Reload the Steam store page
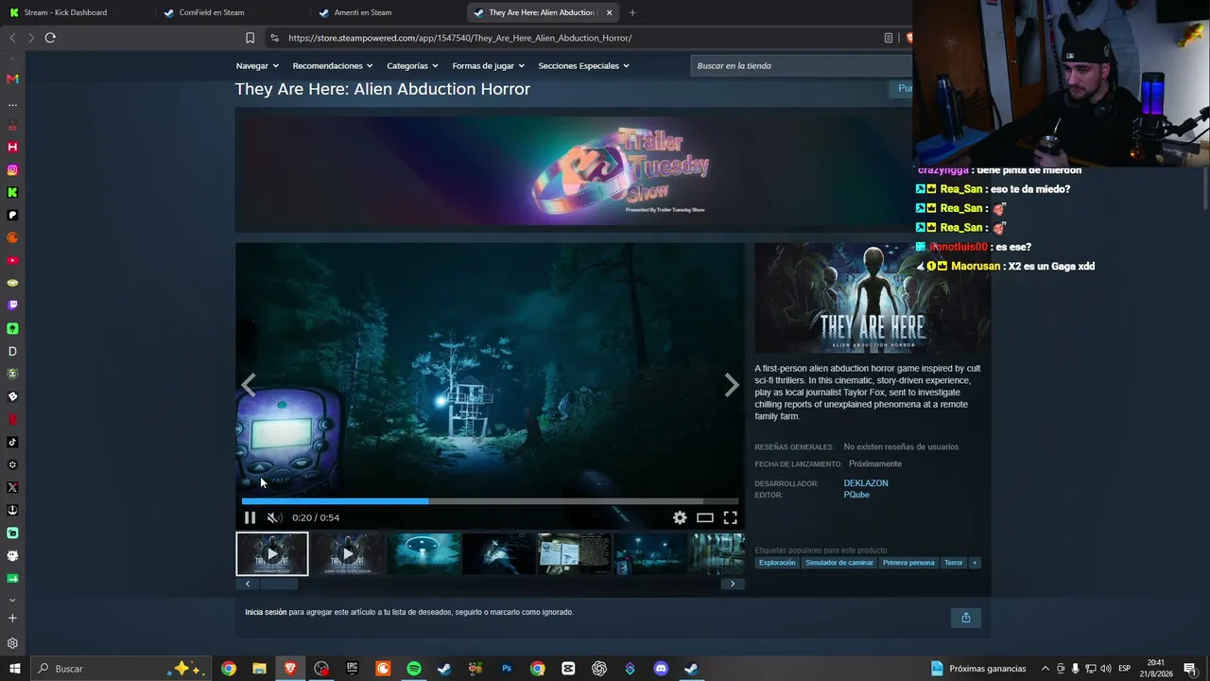The image size is (1210, 681). coord(50,38)
